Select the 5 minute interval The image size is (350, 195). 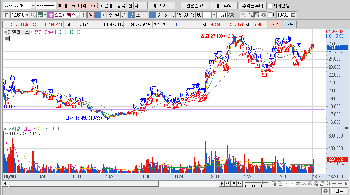[x=165, y=15]
